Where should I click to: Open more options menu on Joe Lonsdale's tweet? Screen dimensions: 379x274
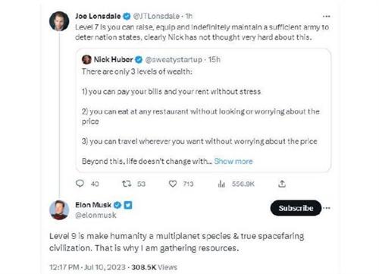click(327, 17)
